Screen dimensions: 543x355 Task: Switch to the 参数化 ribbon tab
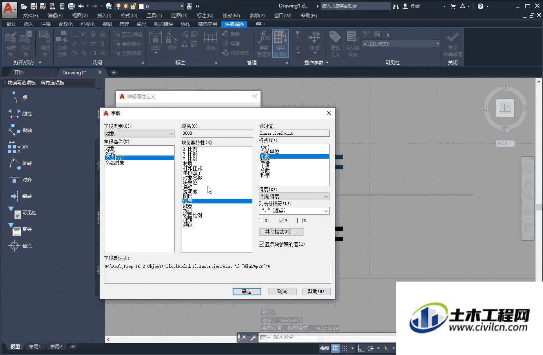point(66,24)
